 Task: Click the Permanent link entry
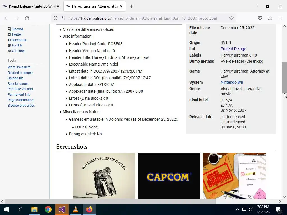point(19,95)
